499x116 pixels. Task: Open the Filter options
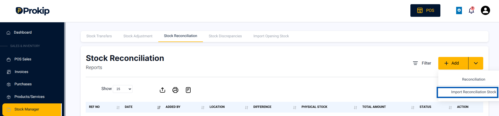[422, 63]
